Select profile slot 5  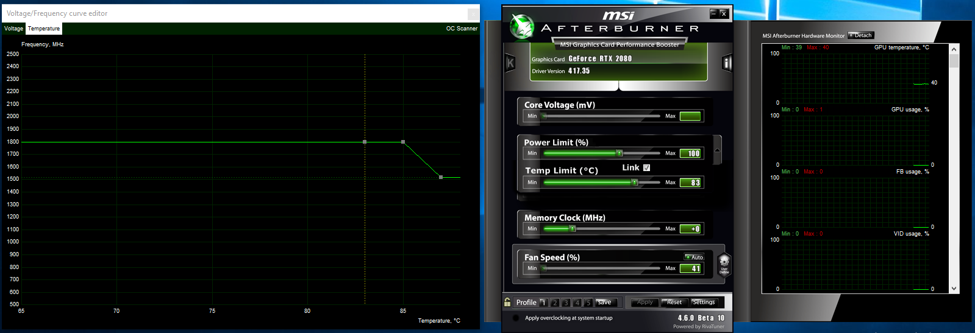pyautogui.click(x=588, y=303)
